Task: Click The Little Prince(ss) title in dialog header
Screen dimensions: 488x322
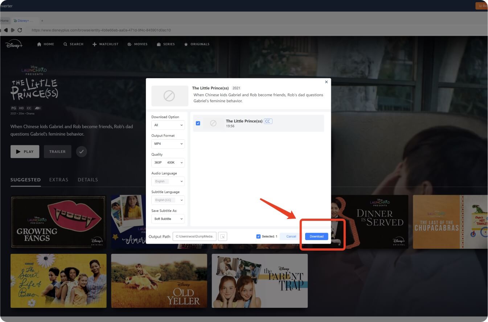Action: (211, 88)
